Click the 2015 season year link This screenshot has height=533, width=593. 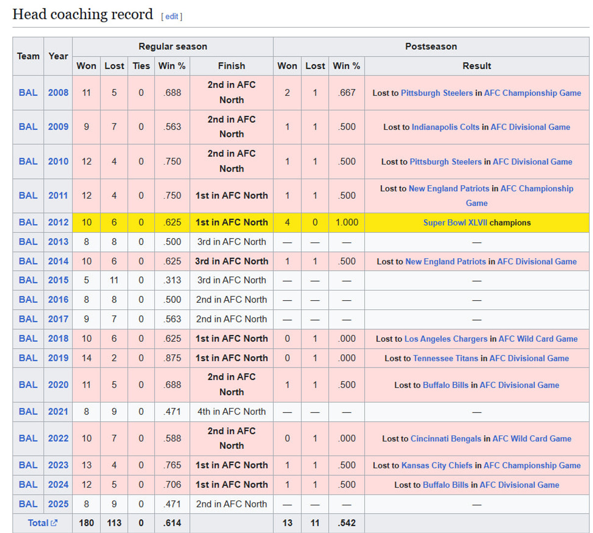58,280
